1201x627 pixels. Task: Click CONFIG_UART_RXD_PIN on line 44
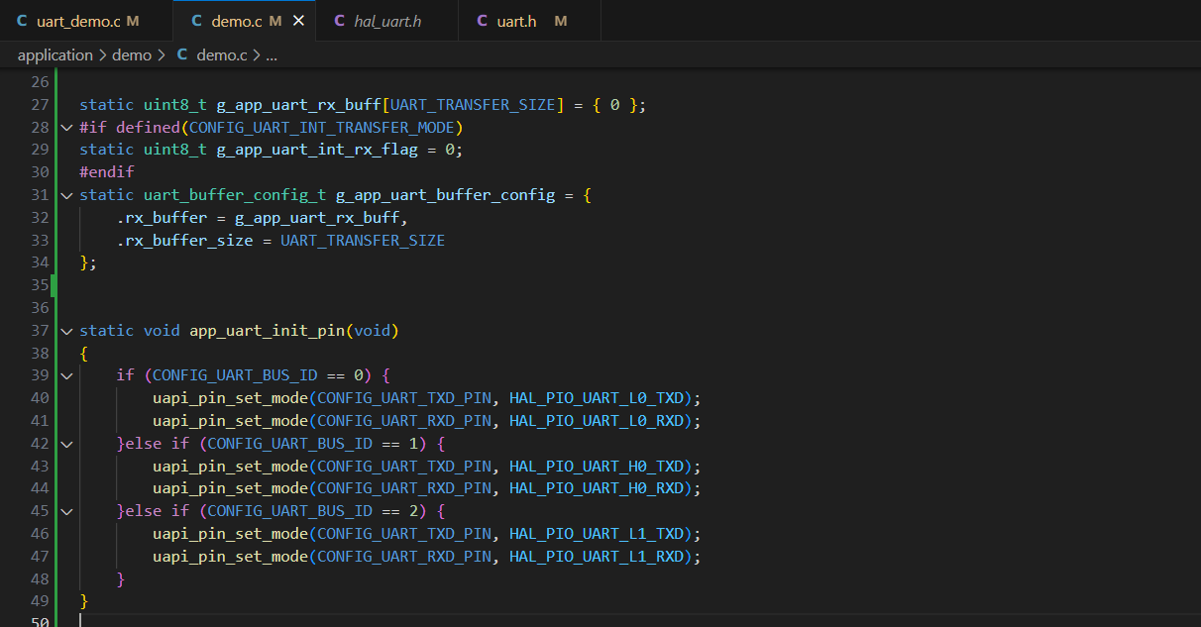(x=404, y=488)
